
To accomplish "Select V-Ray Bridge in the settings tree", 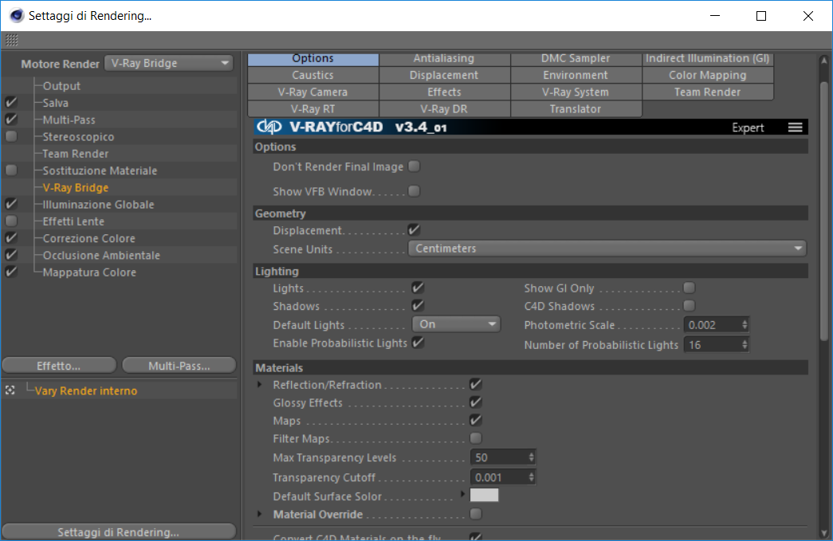I will pos(76,187).
